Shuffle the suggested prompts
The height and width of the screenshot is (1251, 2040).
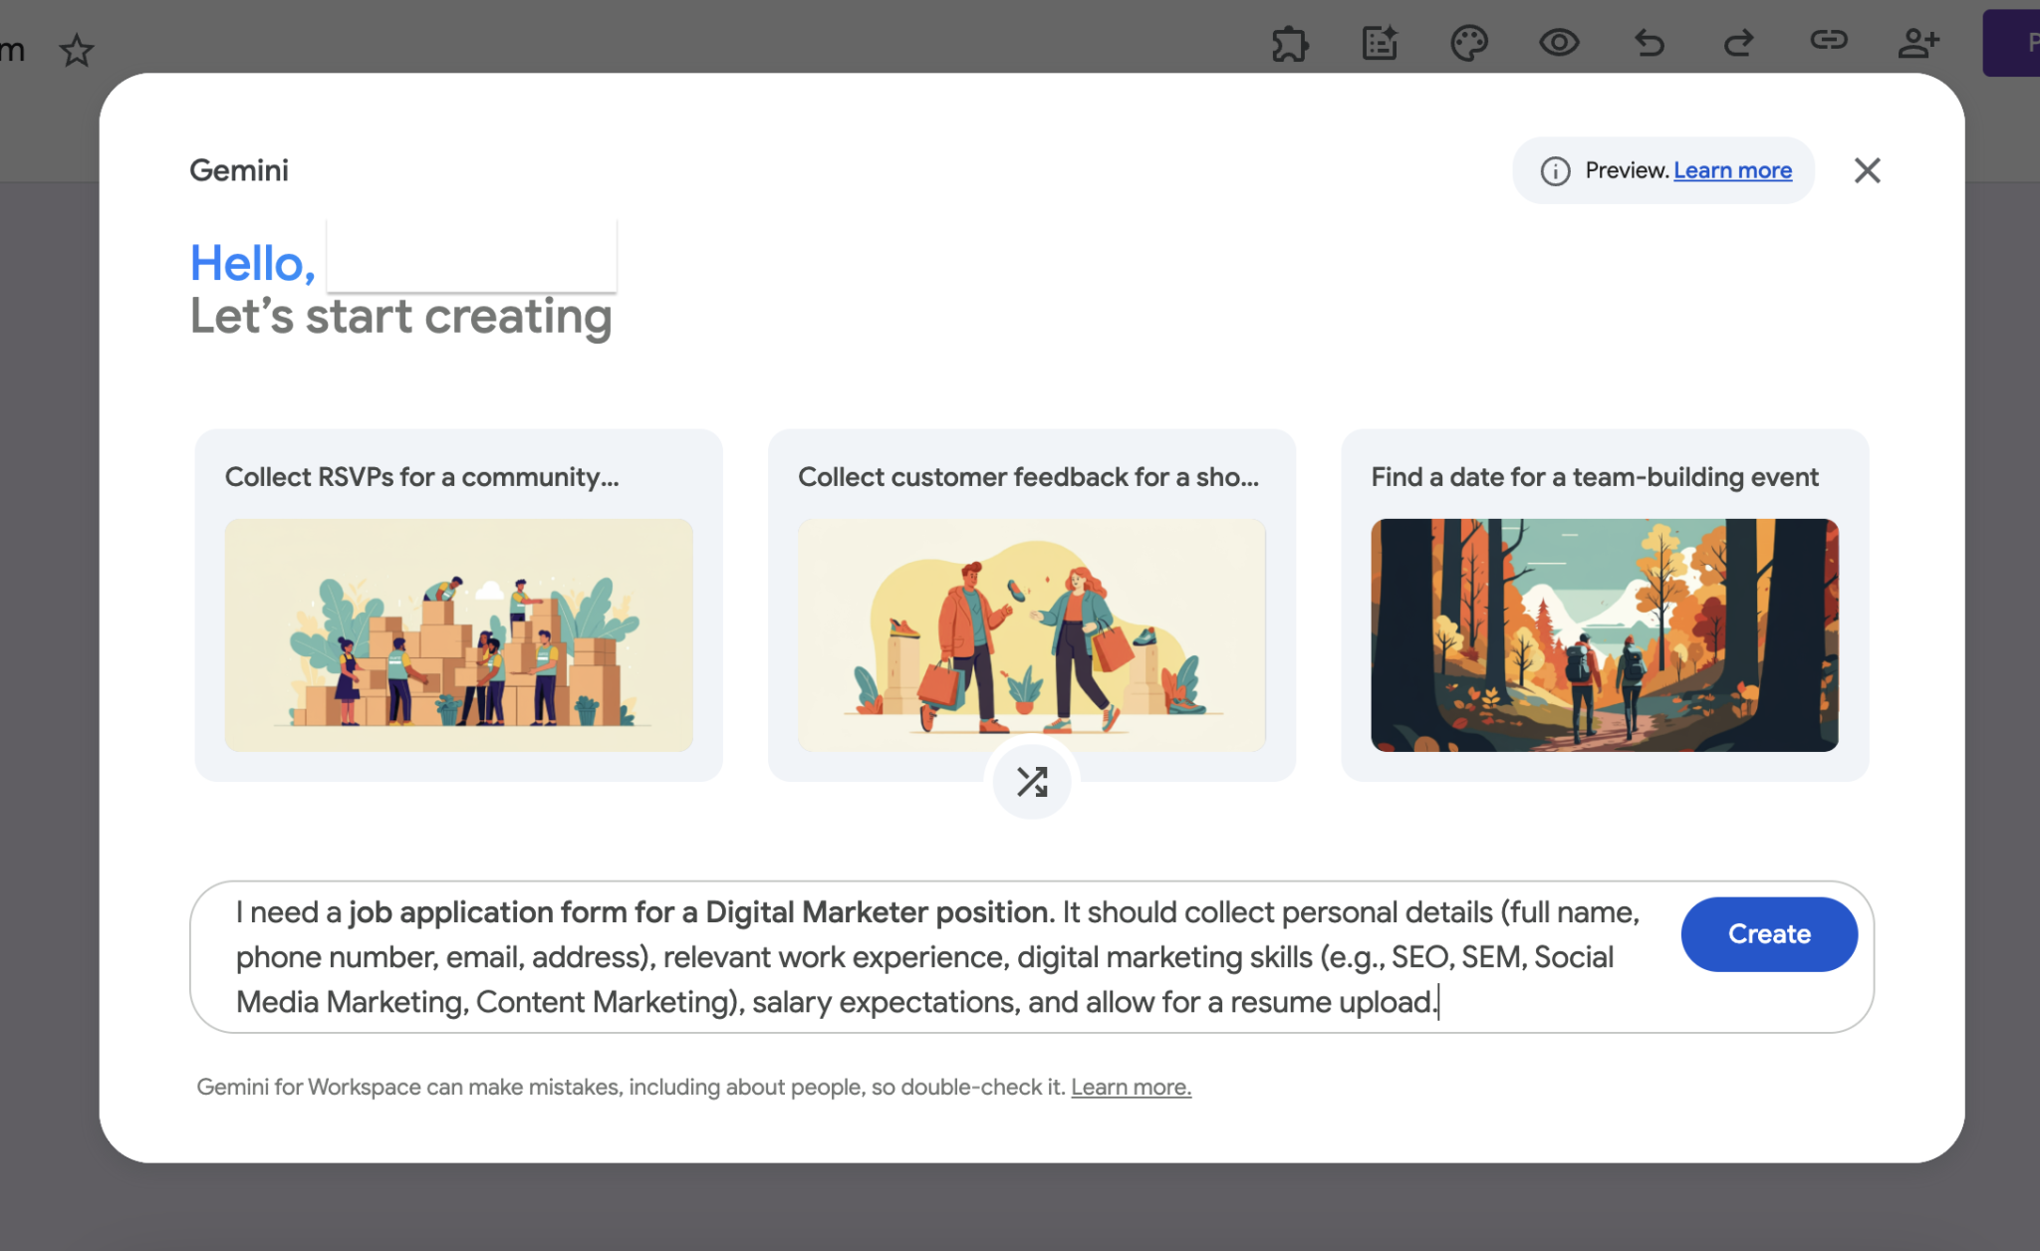[1032, 782]
